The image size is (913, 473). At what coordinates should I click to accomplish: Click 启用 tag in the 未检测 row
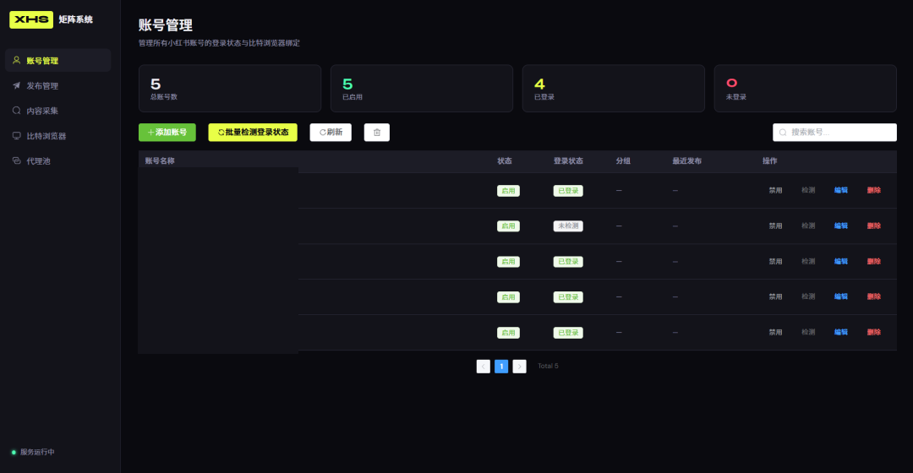[508, 226]
